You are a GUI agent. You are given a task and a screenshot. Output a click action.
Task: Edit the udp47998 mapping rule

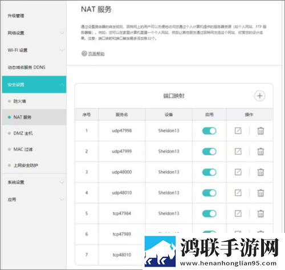tap(238, 131)
